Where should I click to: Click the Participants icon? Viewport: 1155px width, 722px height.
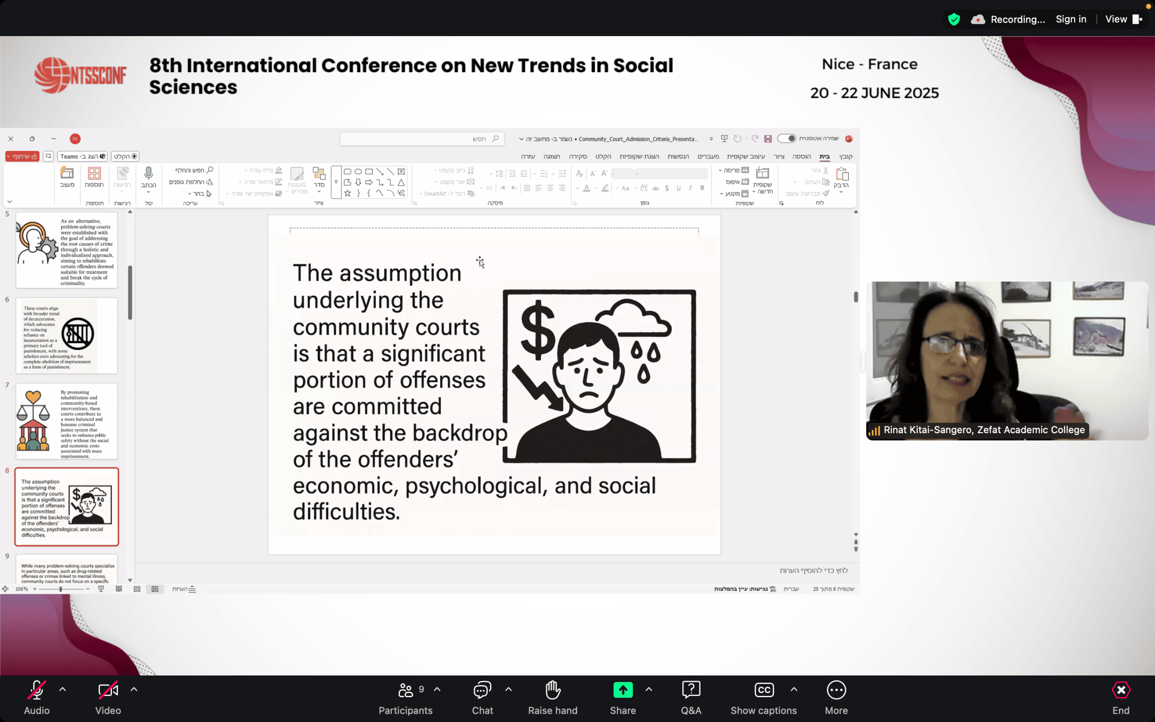click(x=406, y=690)
